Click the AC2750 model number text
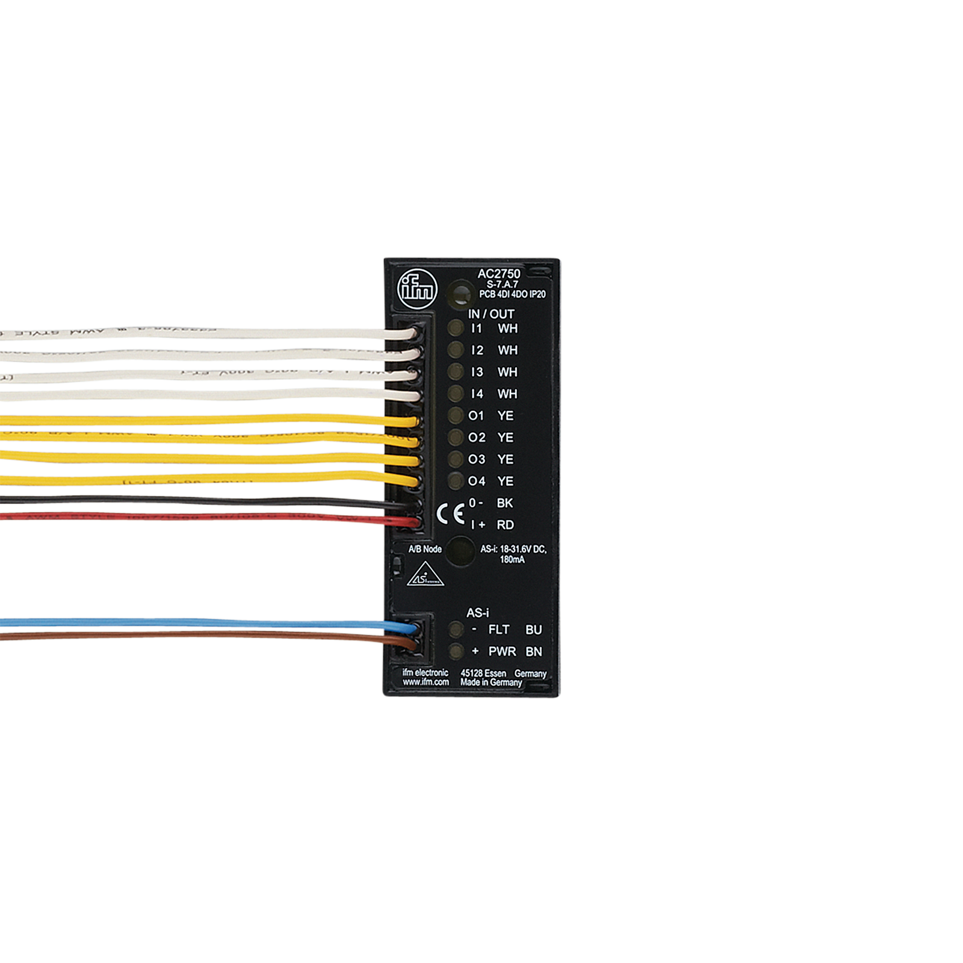This screenshot has width=963, height=963. click(x=498, y=274)
